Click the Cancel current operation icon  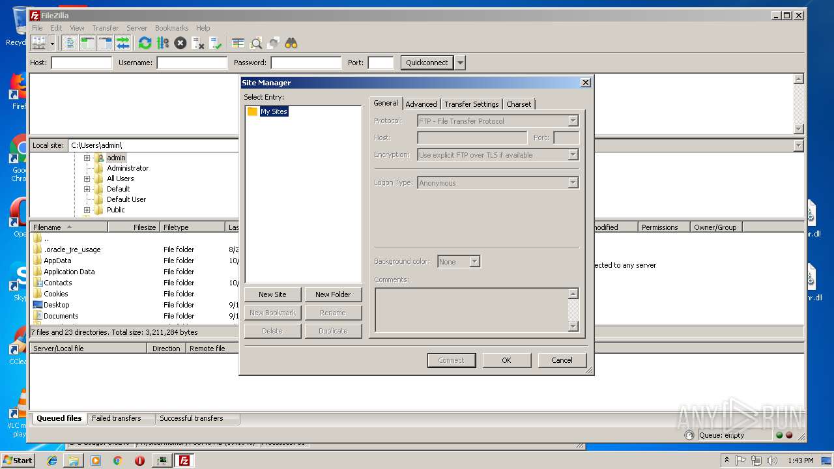[180, 43]
